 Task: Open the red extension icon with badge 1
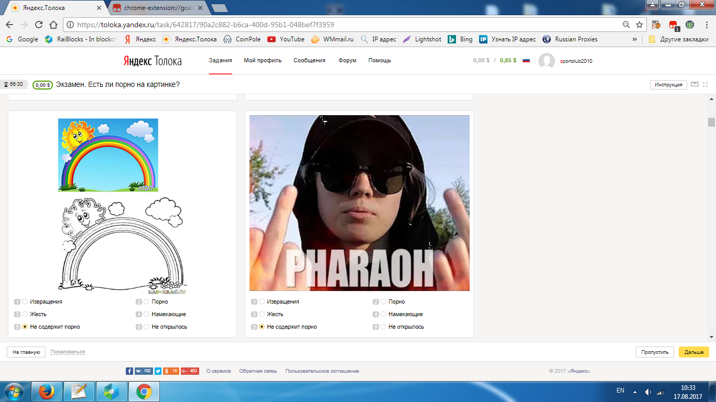tap(674, 25)
